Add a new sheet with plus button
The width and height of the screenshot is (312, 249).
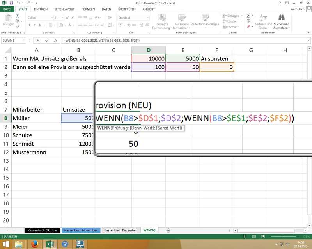168,230
